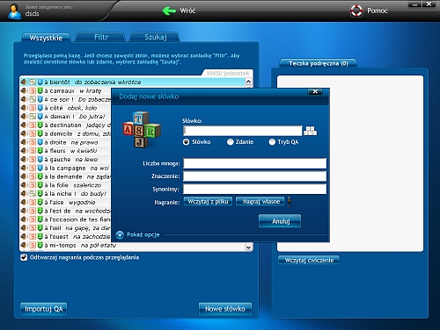Open Pomoc help menu
This screenshot has height=330, width=440.
tap(378, 11)
